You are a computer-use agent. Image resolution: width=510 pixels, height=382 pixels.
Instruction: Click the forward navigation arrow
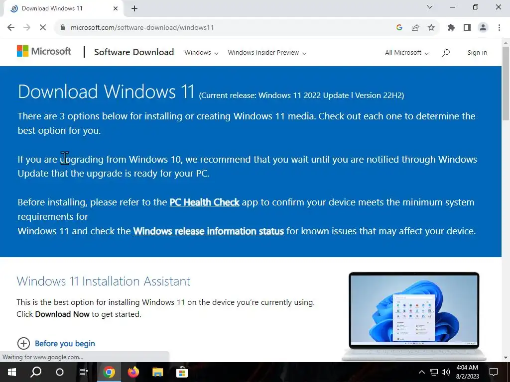27,28
